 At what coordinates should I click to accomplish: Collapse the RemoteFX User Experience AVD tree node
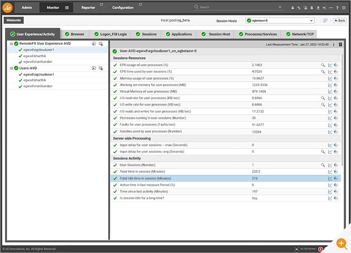pyautogui.click(x=11, y=44)
